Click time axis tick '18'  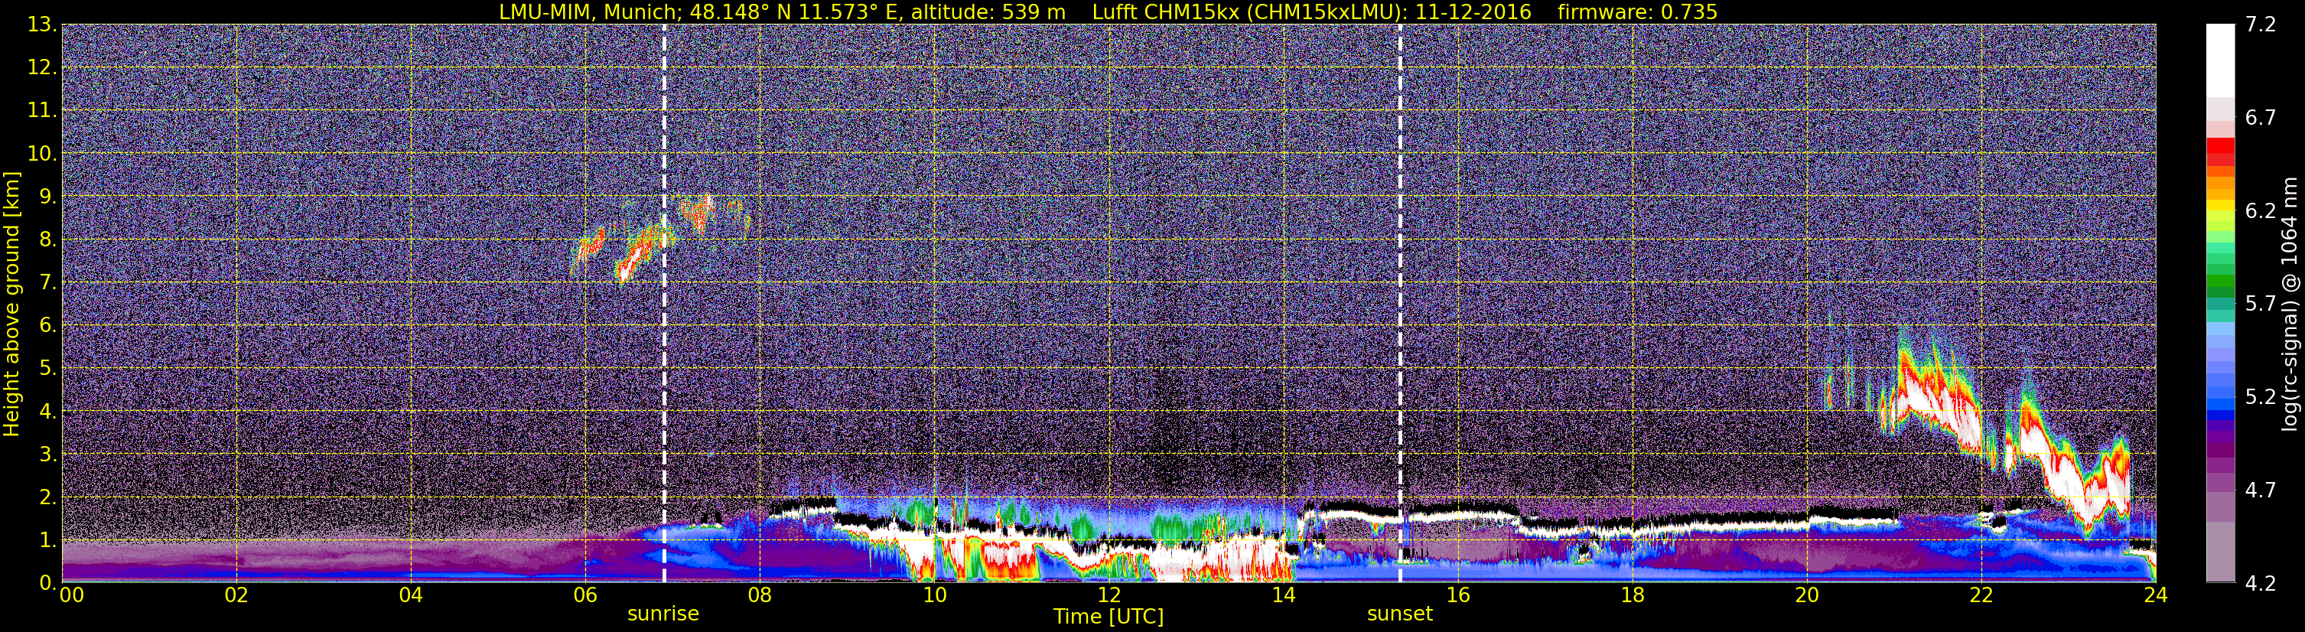[x=1632, y=596]
